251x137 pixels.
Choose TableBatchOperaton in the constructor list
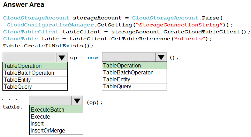click(x=134, y=73)
